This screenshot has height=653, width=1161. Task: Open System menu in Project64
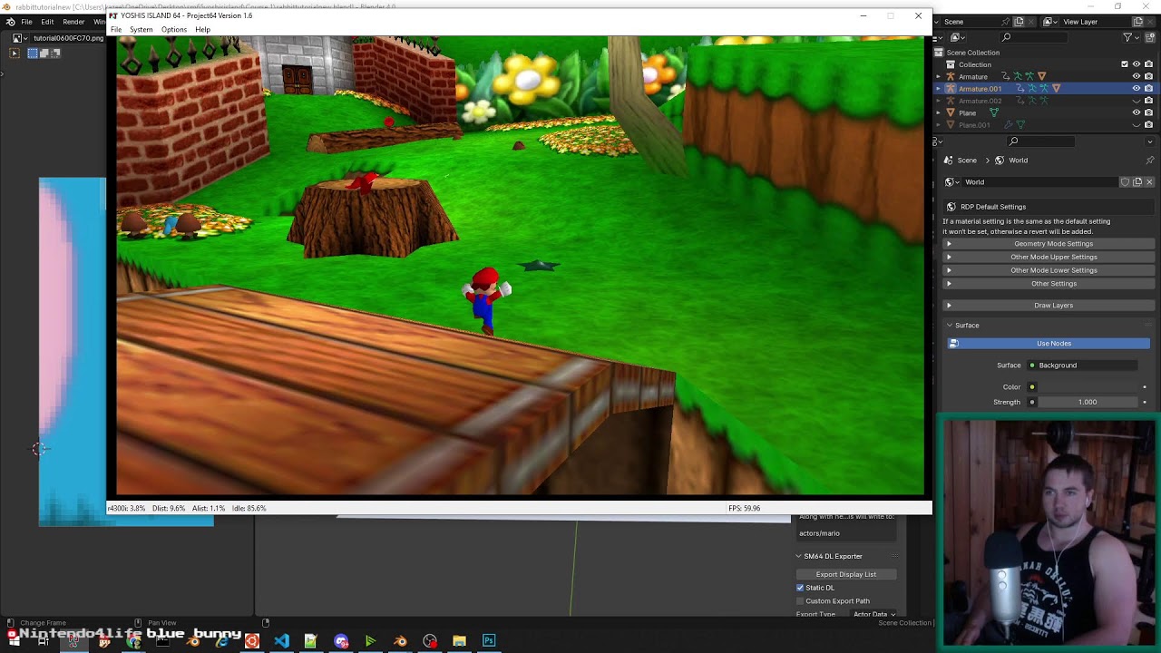[x=141, y=30]
